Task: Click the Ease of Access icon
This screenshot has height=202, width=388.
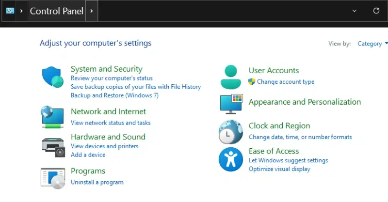Action: [x=231, y=159]
